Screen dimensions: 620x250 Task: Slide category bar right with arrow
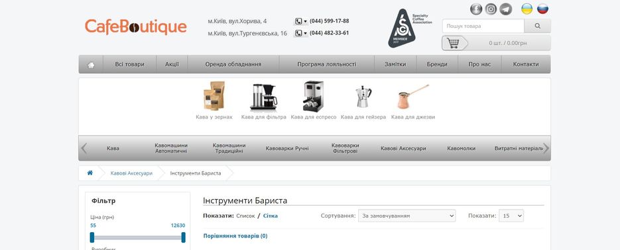(x=546, y=148)
